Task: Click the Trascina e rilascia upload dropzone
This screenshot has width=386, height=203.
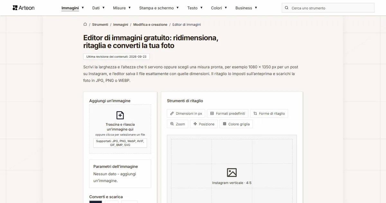Action: point(120,129)
